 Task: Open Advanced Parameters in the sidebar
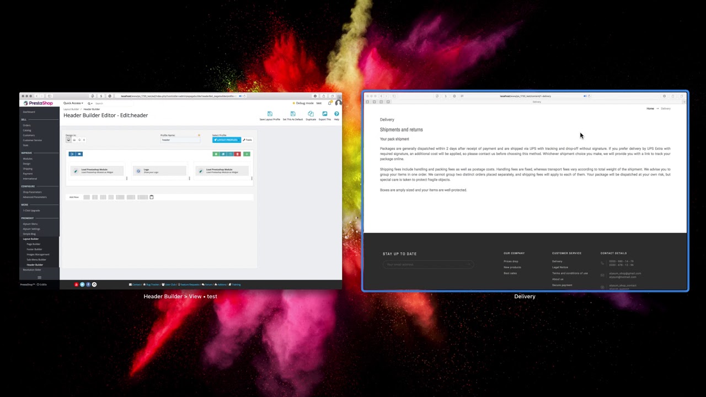(35, 197)
